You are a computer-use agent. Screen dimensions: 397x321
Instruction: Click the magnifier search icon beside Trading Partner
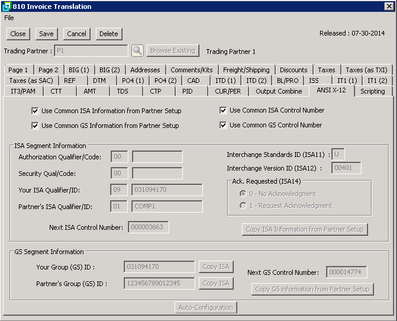pyautogui.click(x=137, y=51)
